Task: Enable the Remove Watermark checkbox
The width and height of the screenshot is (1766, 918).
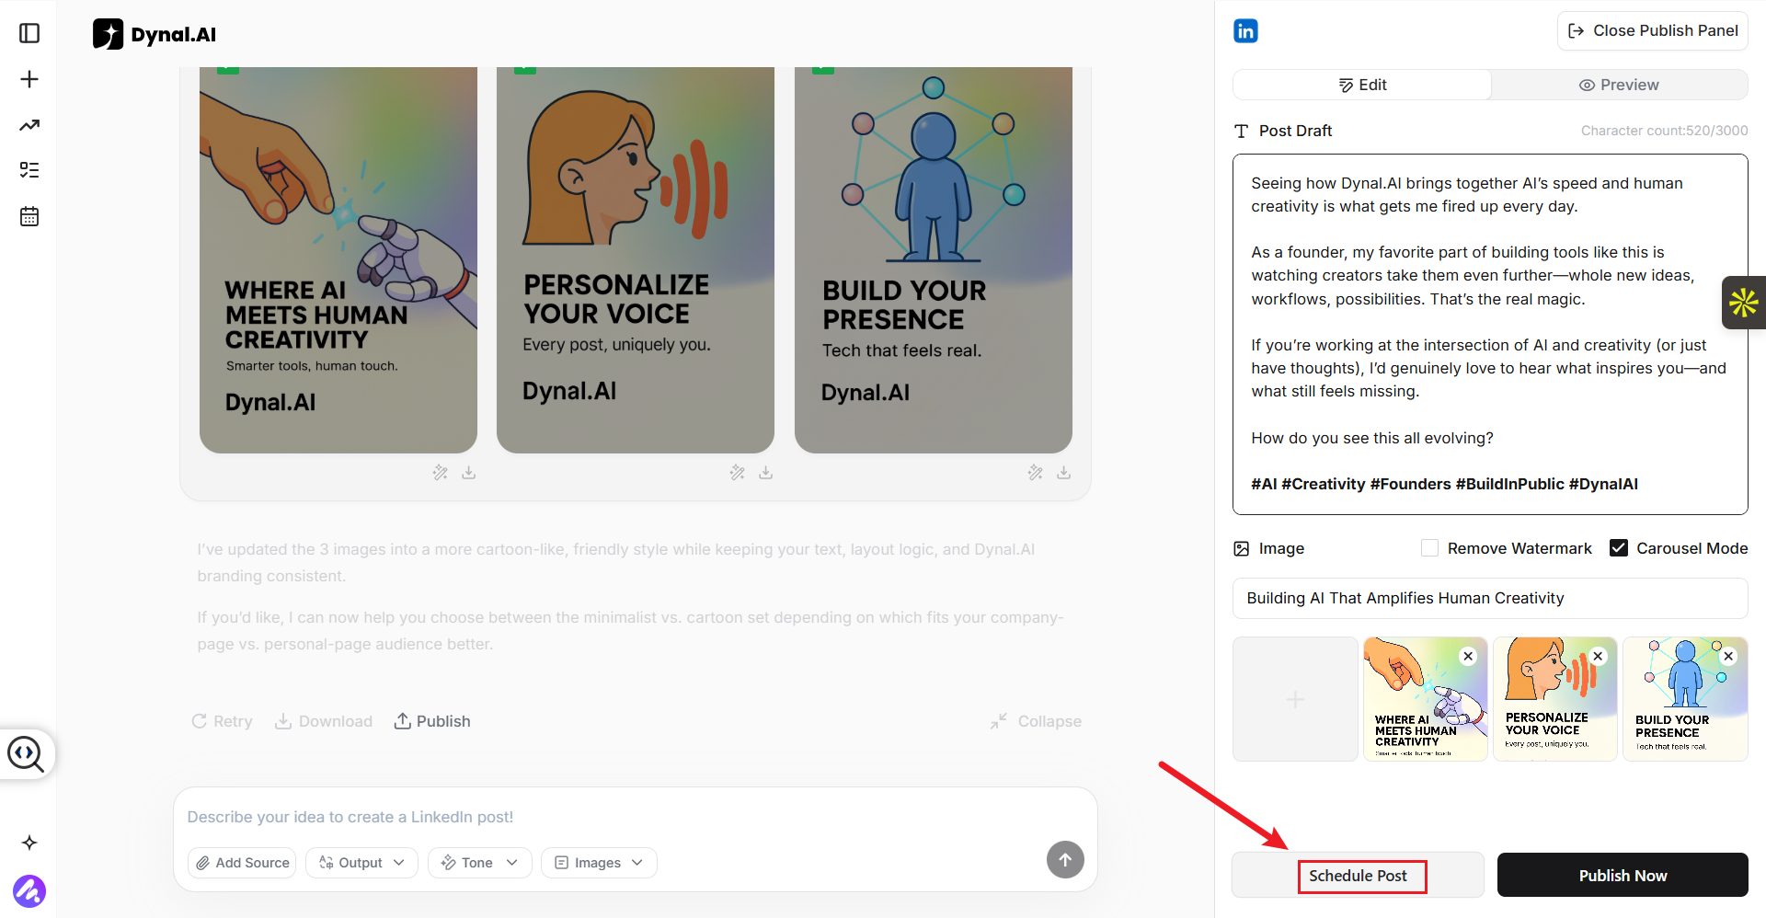Action: [1429, 548]
